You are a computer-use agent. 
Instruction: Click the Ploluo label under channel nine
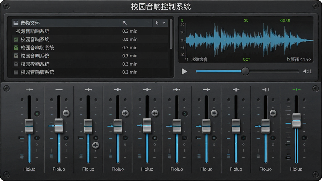click(x=265, y=169)
